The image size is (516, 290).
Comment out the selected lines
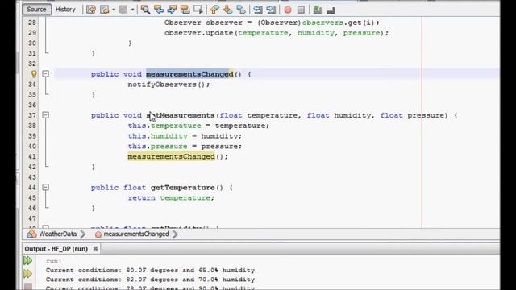(x=317, y=10)
